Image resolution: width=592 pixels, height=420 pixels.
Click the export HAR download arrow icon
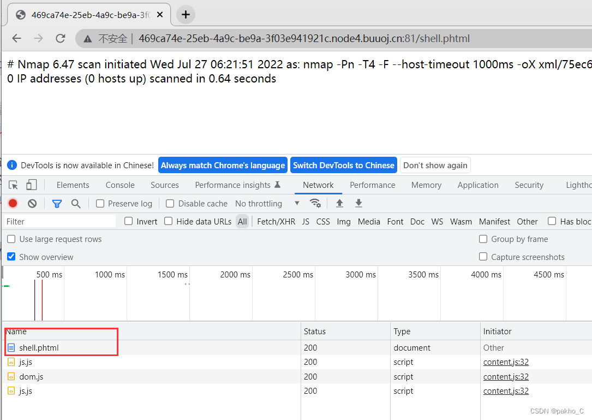(358, 203)
